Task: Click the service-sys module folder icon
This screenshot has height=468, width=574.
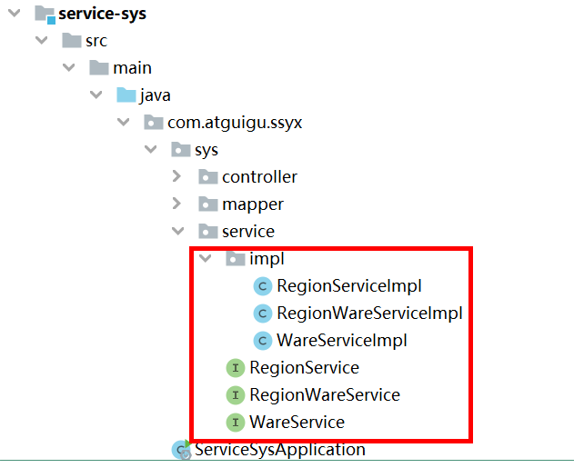Action: [x=42, y=15]
